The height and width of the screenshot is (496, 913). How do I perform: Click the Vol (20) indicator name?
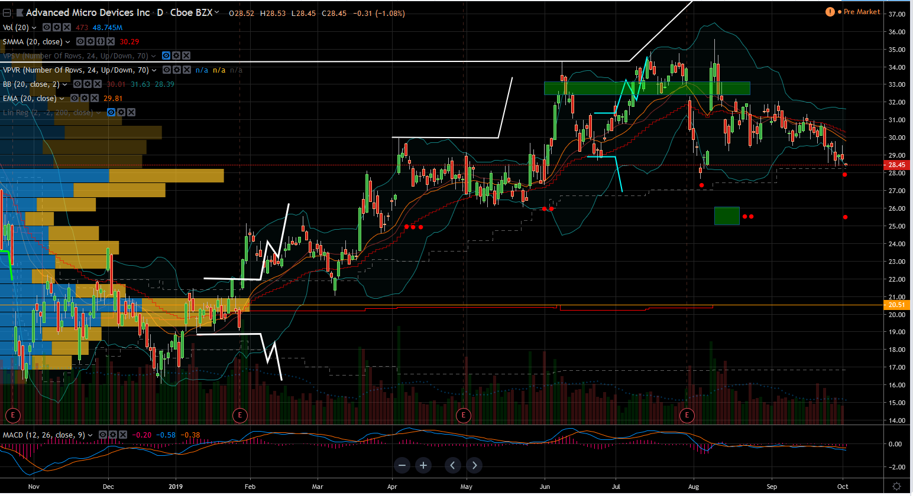click(16, 28)
